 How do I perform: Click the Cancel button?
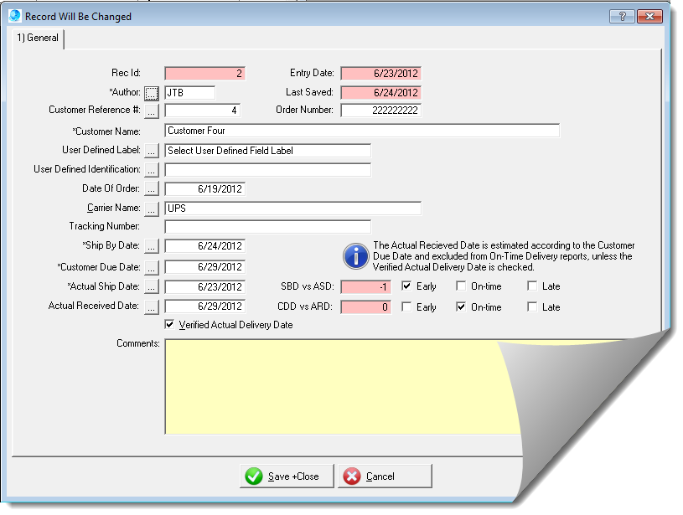pyautogui.click(x=385, y=476)
